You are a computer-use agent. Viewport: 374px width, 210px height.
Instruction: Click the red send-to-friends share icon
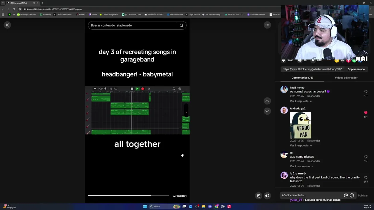348,60
